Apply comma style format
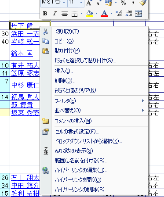The width and height of the screenshot is (164, 197). click(133, 3)
